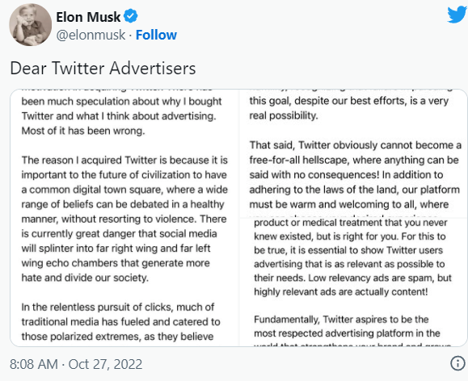Open the @elonmusk handle link
This screenshot has width=468, height=381.
point(91,35)
